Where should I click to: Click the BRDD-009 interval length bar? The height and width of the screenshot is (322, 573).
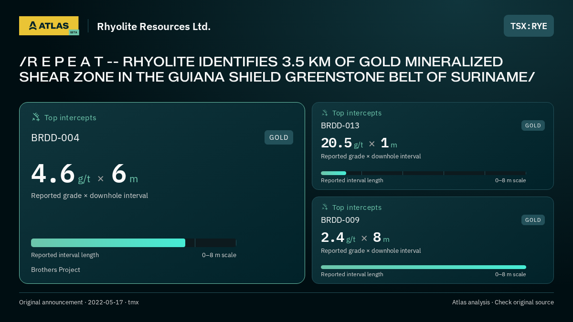(424, 267)
